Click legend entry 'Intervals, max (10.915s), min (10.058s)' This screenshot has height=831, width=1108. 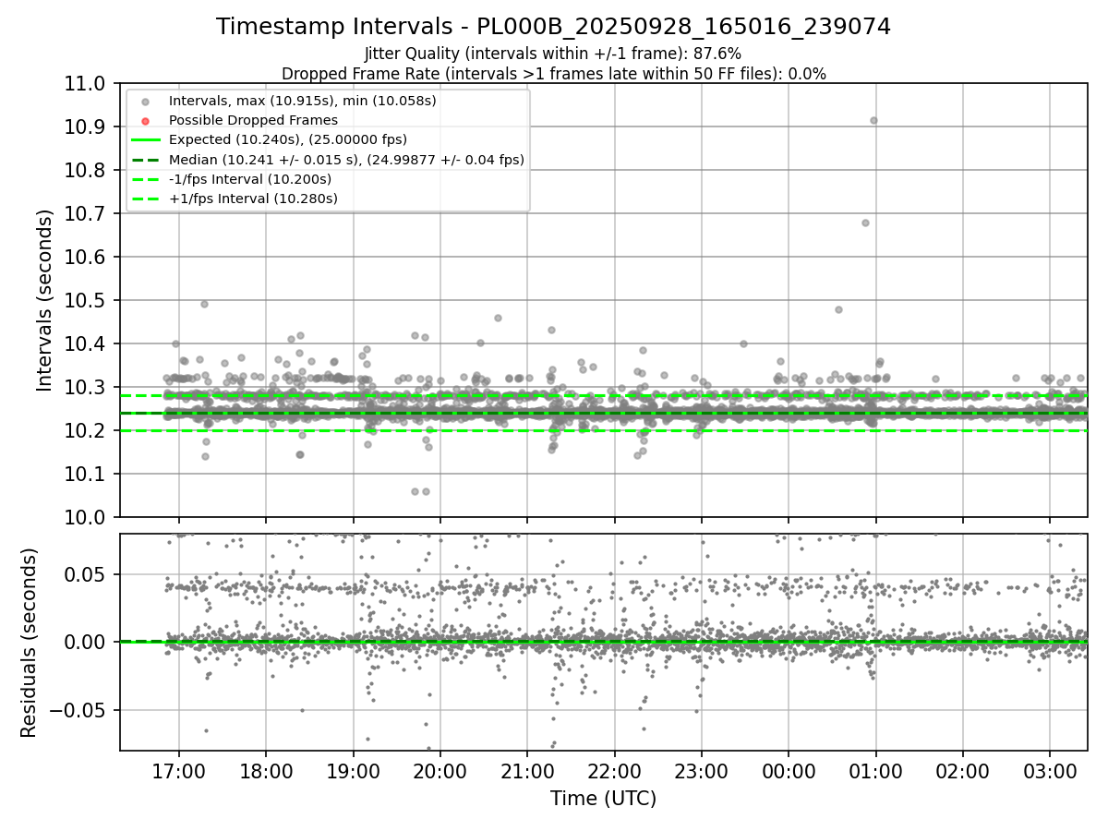point(303,100)
